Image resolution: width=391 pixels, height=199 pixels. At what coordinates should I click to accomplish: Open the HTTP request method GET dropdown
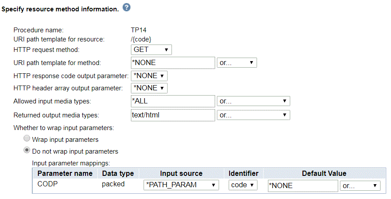(151, 50)
